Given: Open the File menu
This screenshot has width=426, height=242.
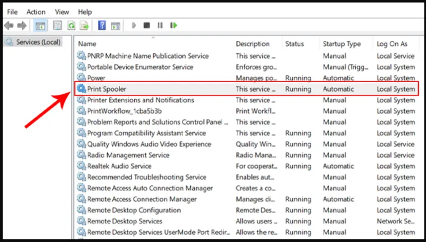Looking at the screenshot, I should point(12,12).
